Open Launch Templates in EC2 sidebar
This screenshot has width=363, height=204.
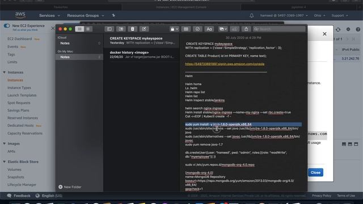[22, 95]
